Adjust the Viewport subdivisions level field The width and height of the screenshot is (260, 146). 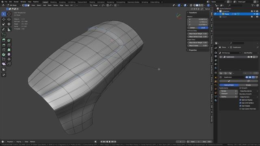(x=229, y=94)
